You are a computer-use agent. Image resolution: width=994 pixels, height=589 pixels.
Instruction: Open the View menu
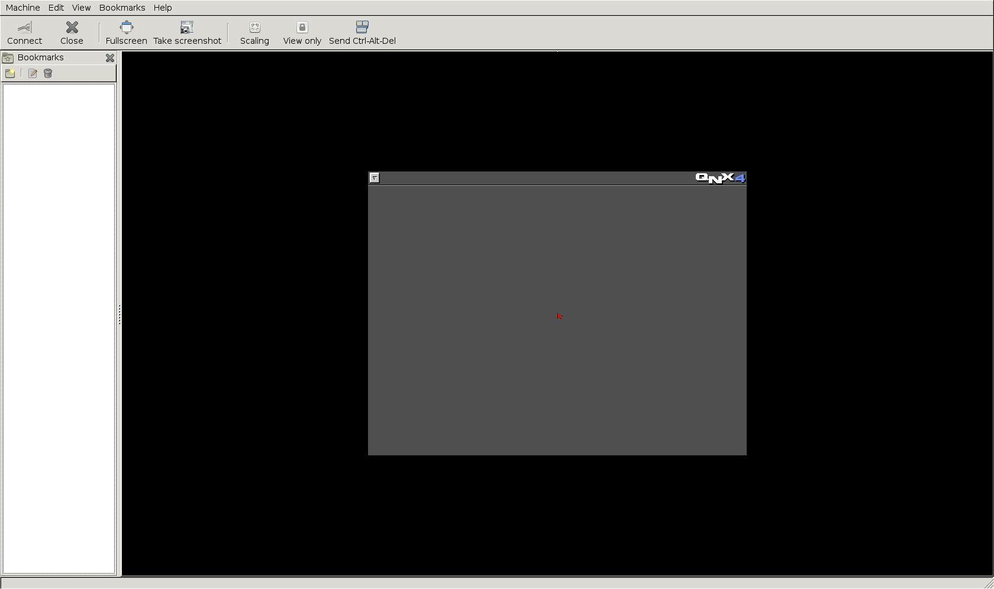point(81,8)
